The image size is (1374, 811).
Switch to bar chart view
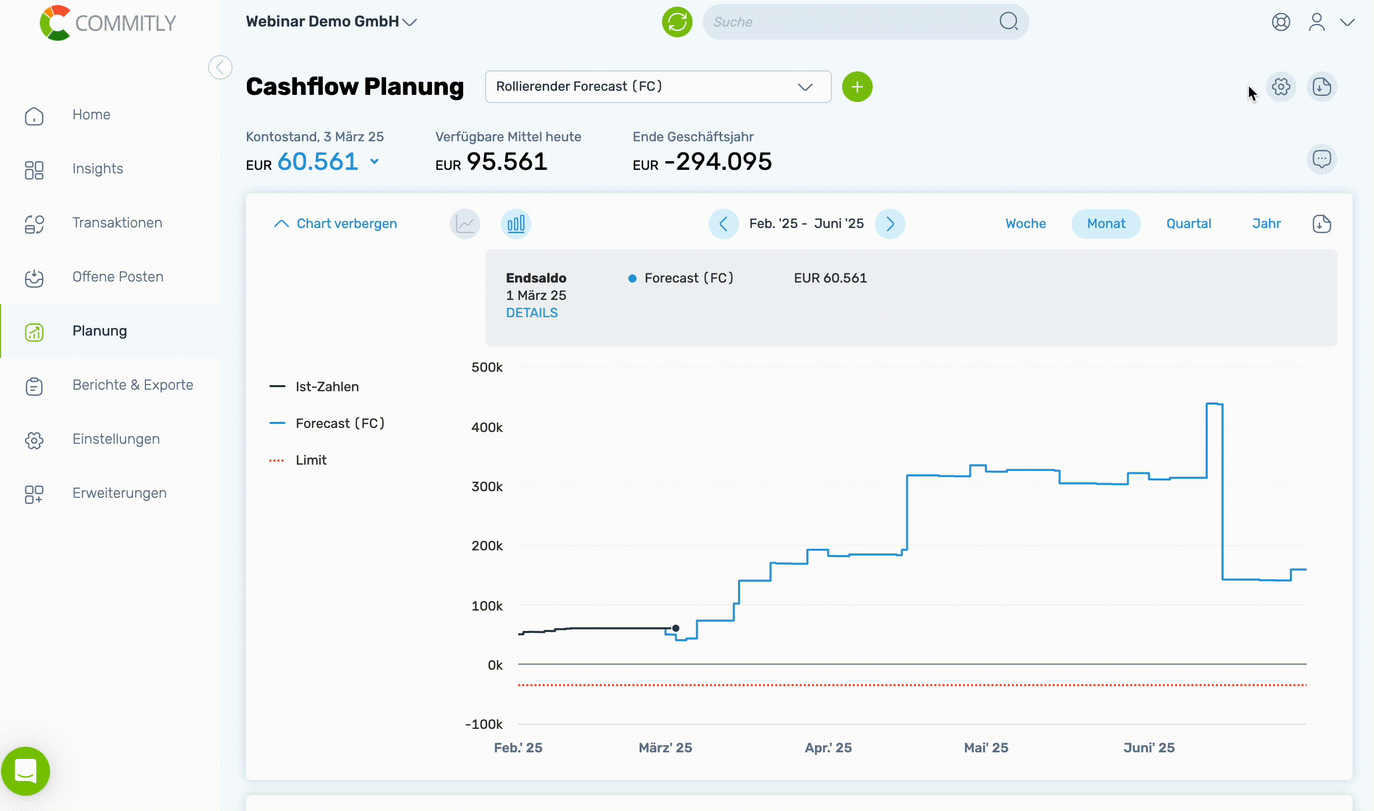point(516,223)
